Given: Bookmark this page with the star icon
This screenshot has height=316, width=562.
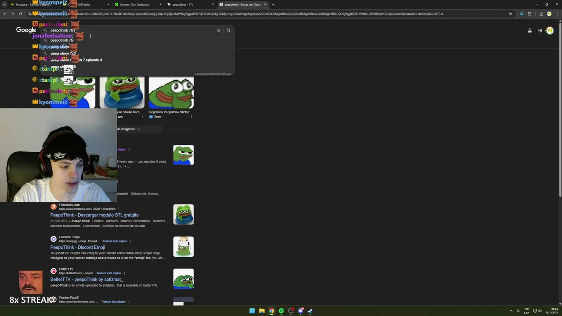Looking at the screenshot, I should (x=511, y=14).
